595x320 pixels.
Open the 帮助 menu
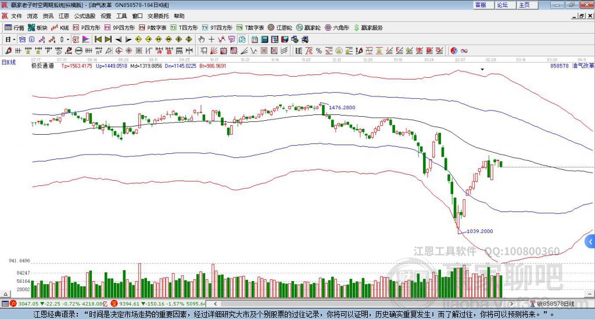(179, 16)
